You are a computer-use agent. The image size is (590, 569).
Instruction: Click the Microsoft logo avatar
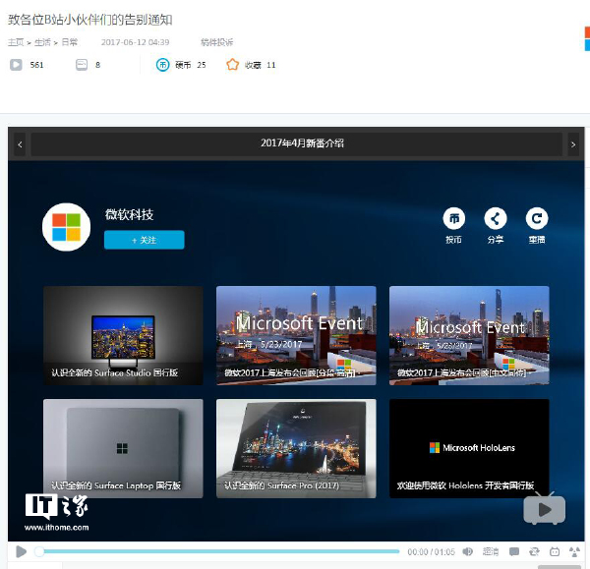[66, 227]
